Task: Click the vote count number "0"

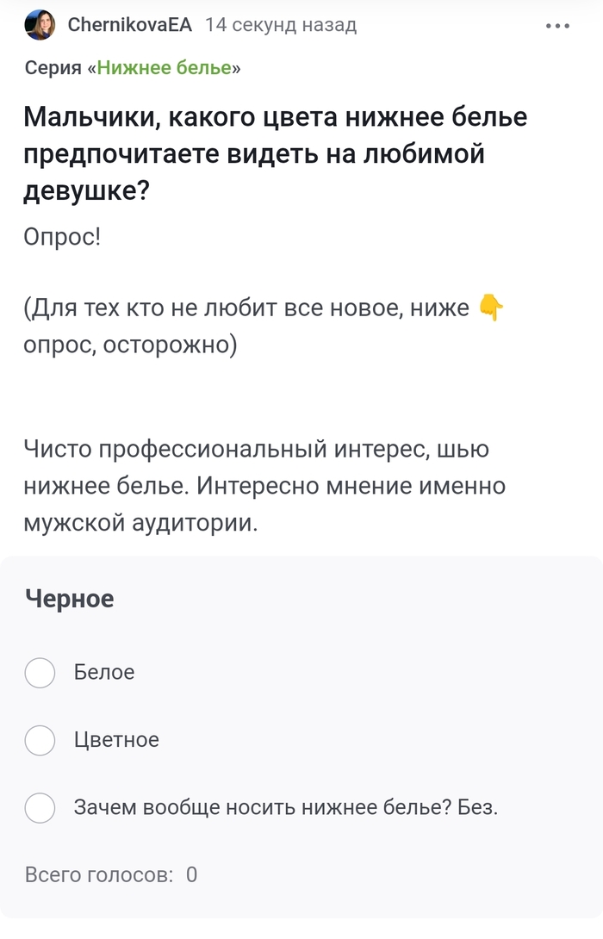Action: tap(191, 875)
